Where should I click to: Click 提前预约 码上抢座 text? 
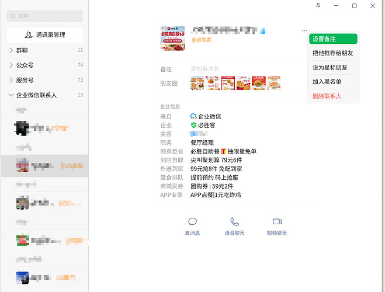click(x=214, y=178)
